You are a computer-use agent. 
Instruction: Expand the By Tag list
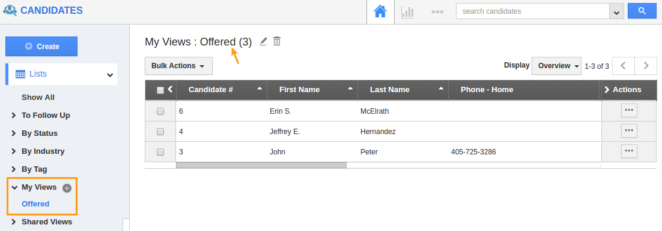pyautogui.click(x=13, y=169)
